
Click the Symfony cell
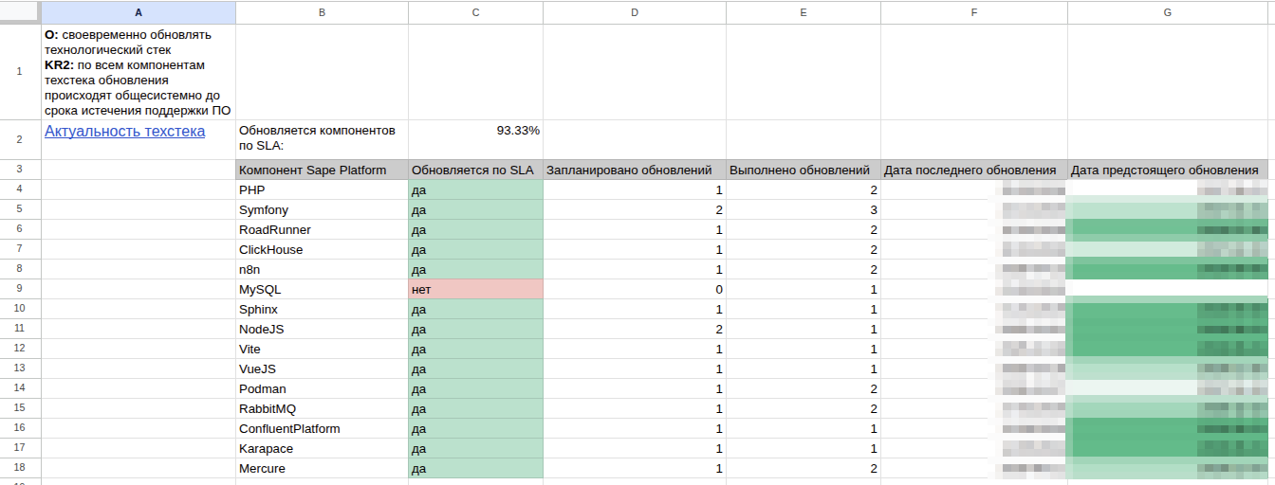(322, 209)
